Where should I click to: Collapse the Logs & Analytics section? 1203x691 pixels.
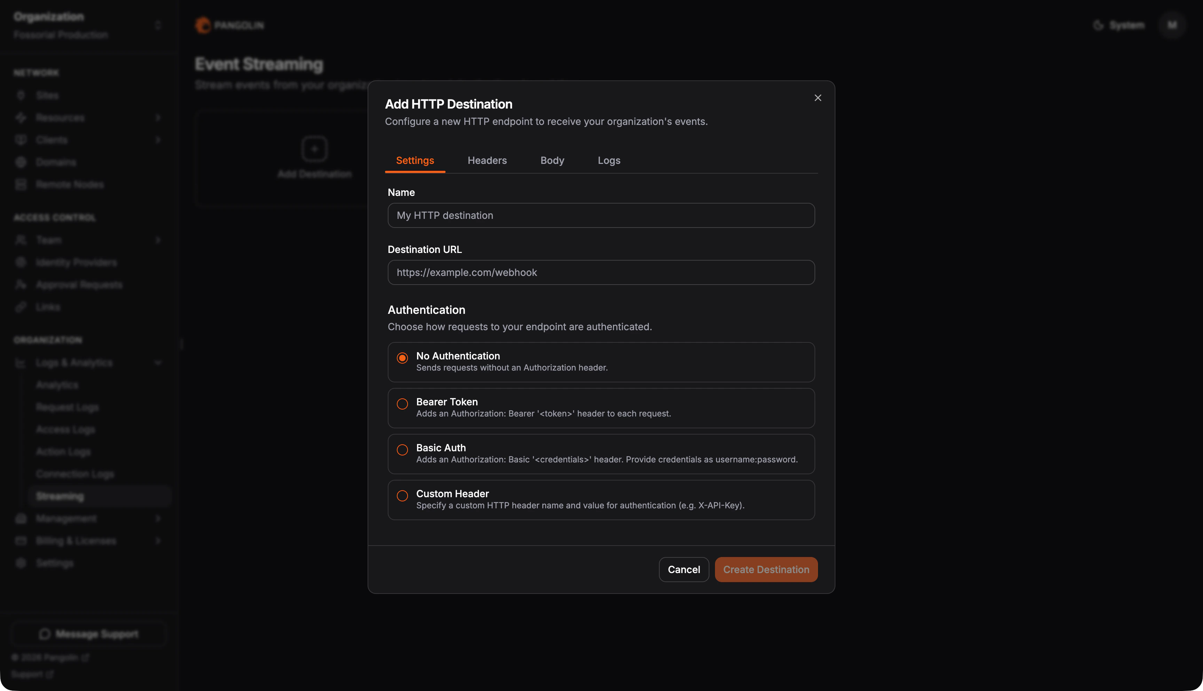pyautogui.click(x=158, y=363)
